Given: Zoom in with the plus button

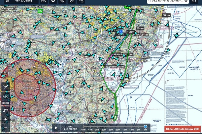Looking at the screenshot, I should pos(6,119).
